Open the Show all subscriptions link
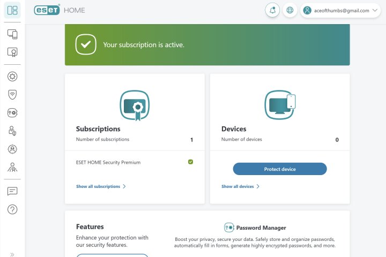 point(98,186)
